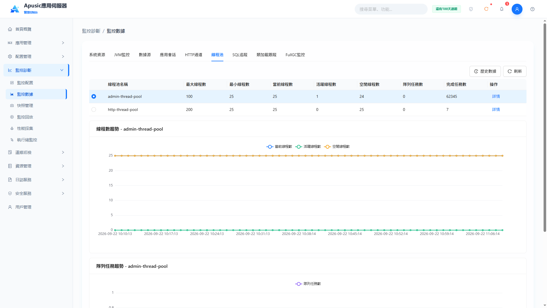The width and height of the screenshot is (547, 308).
Task: Collapse the 監控診斷 menu chevron
Action: tap(62, 70)
